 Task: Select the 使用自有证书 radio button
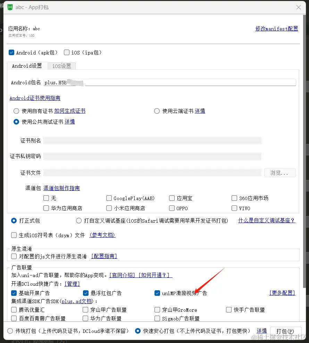pyautogui.click(x=16, y=111)
